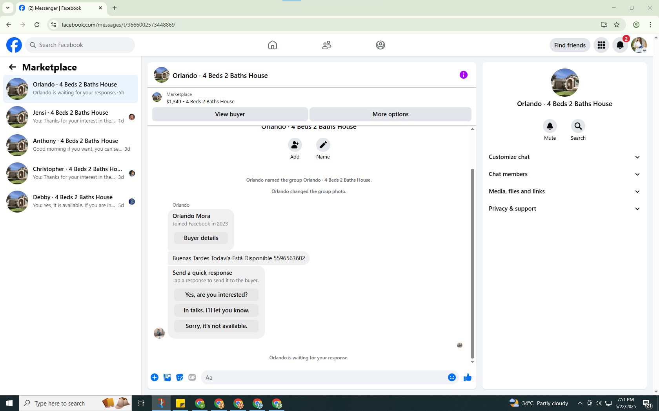Click the group photo in the info panel
Image resolution: width=659 pixels, height=411 pixels.
tap(564, 83)
